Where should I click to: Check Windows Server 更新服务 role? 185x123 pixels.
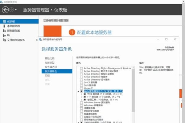point(81,102)
